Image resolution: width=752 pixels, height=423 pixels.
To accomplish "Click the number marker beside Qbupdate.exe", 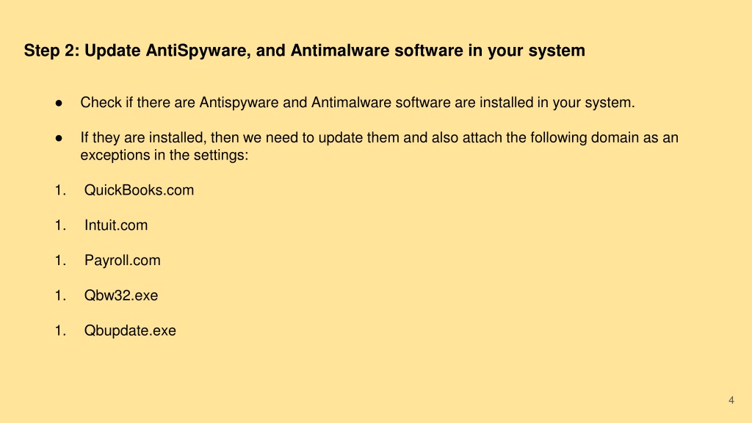I will (60, 330).
